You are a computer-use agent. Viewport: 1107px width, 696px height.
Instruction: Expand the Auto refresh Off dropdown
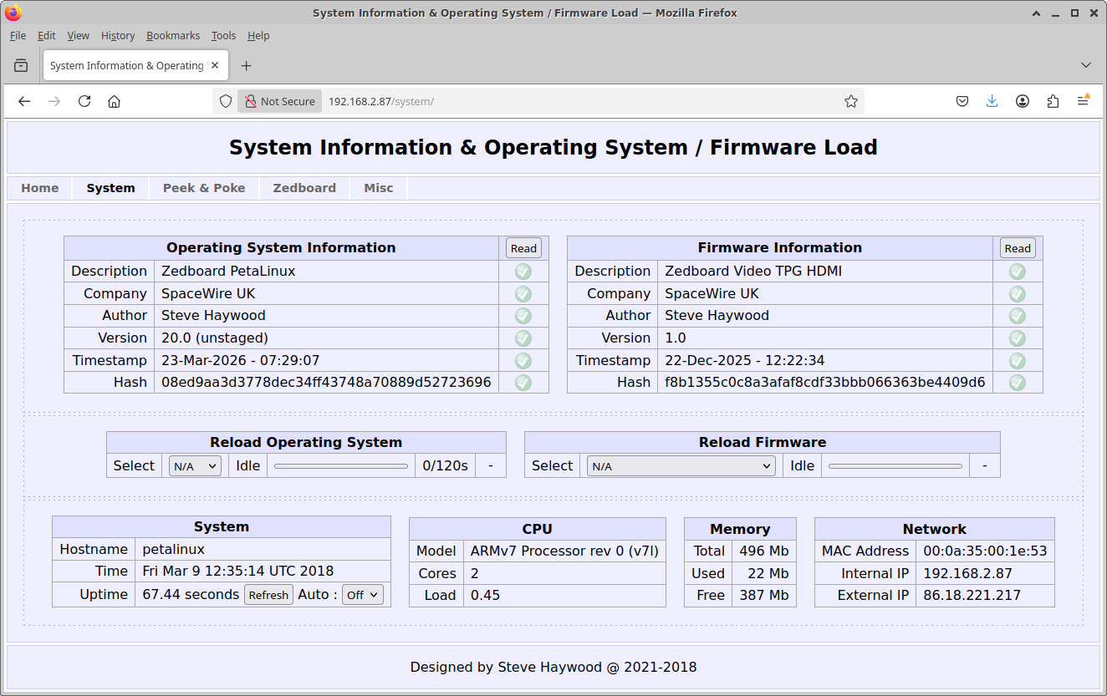click(x=363, y=595)
